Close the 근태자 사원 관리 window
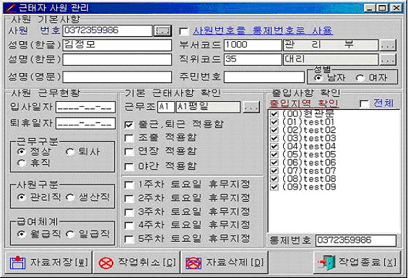Viewport: 408px width, 278px height. coord(396,8)
